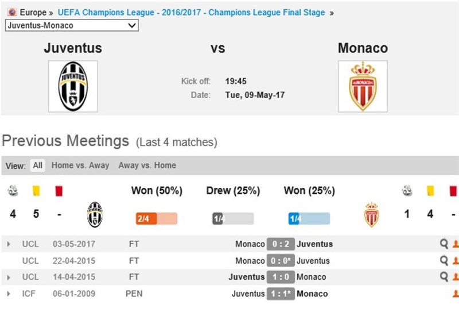
Task: Expand the 14-04-2015 UCL match row
Action: pos(9,277)
